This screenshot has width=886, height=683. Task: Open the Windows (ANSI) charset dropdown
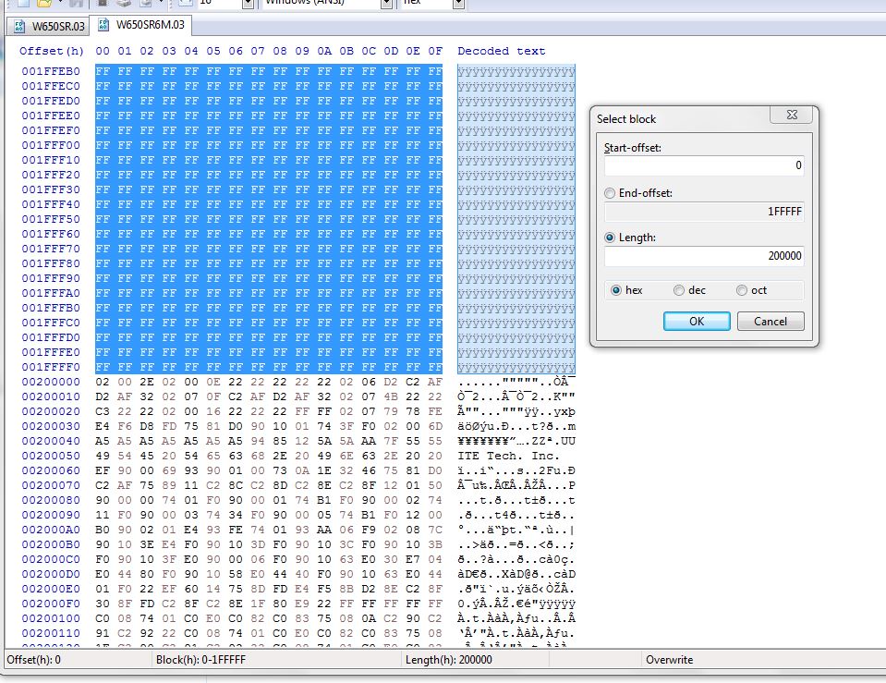click(x=386, y=4)
